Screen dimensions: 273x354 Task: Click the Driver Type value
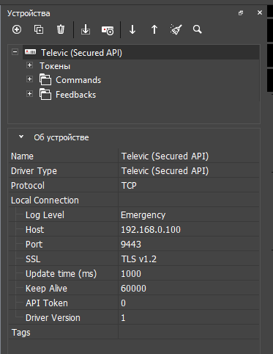tap(189, 171)
